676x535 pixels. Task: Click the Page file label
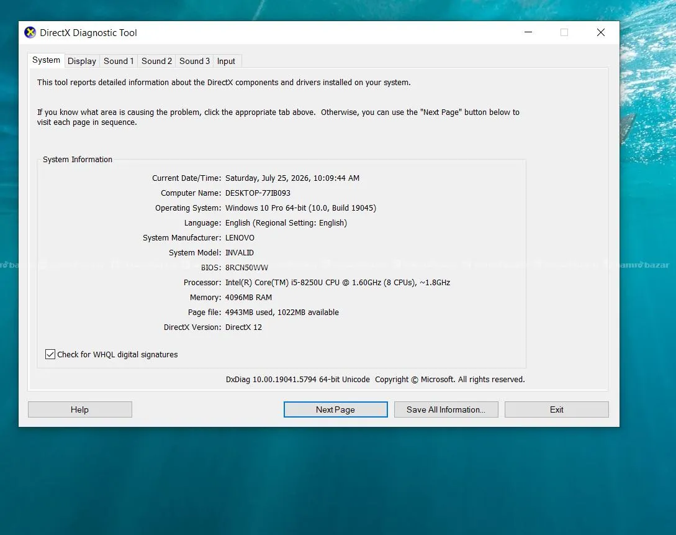coord(204,313)
